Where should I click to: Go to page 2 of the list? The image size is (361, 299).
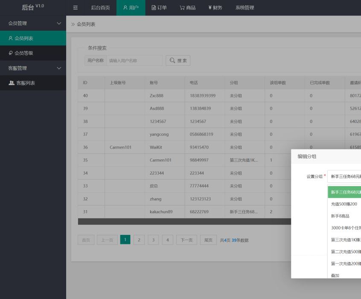click(x=139, y=240)
